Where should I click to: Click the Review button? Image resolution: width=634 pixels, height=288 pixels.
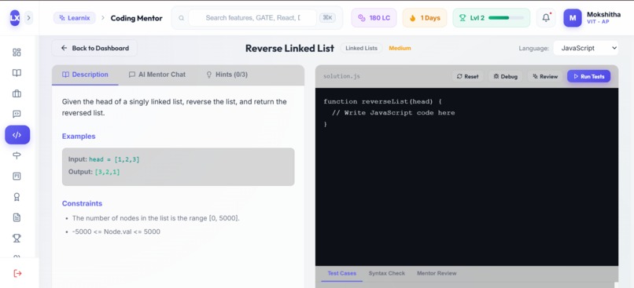click(545, 76)
